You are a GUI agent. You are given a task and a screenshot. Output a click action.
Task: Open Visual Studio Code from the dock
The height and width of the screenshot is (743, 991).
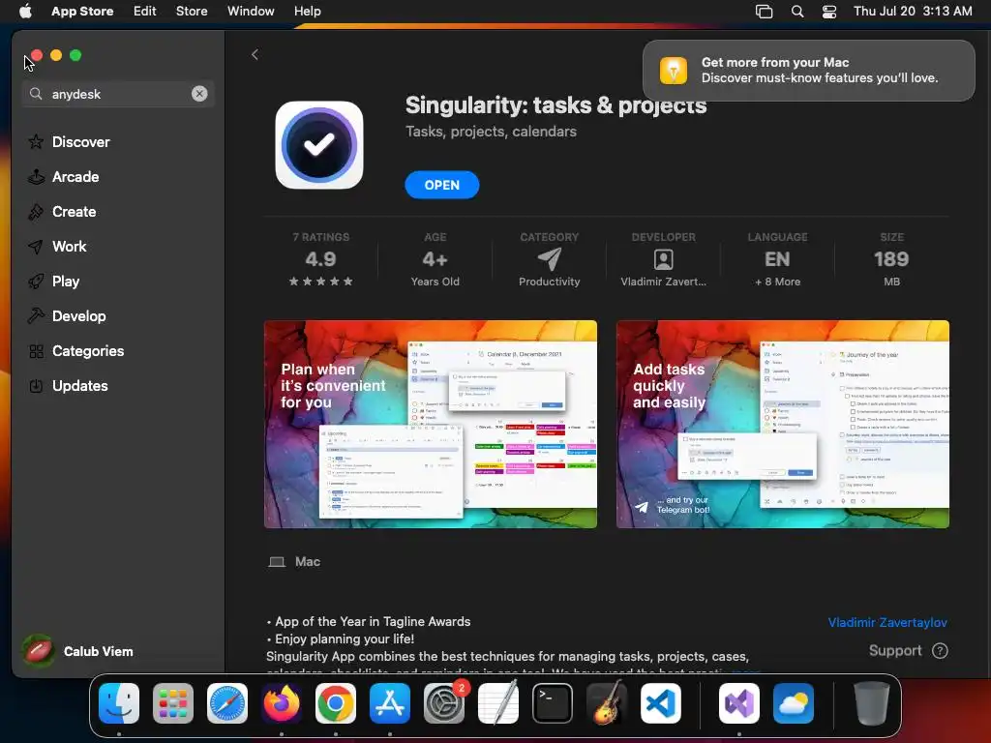click(x=660, y=703)
